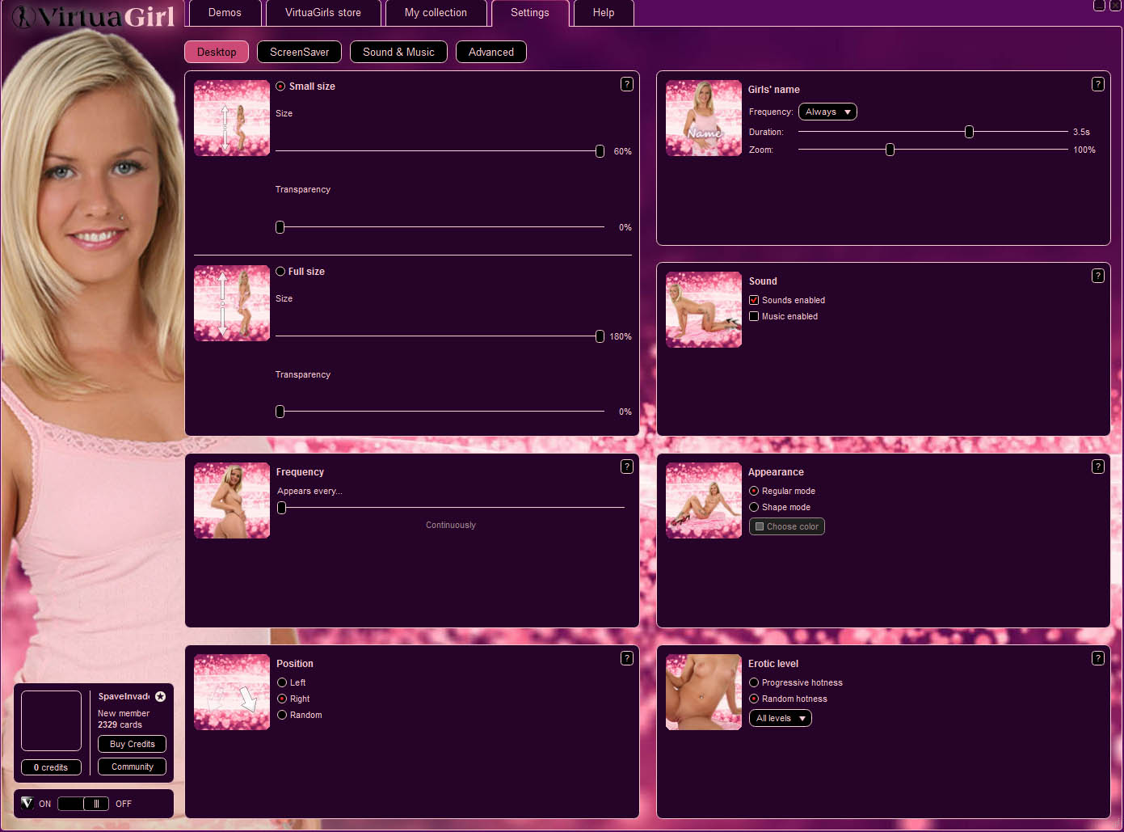
Task: Click the help icon in Sound panel
Action: tap(1097, 276)
